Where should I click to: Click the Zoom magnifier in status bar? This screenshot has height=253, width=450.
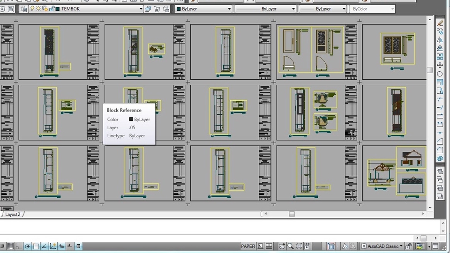291,246
